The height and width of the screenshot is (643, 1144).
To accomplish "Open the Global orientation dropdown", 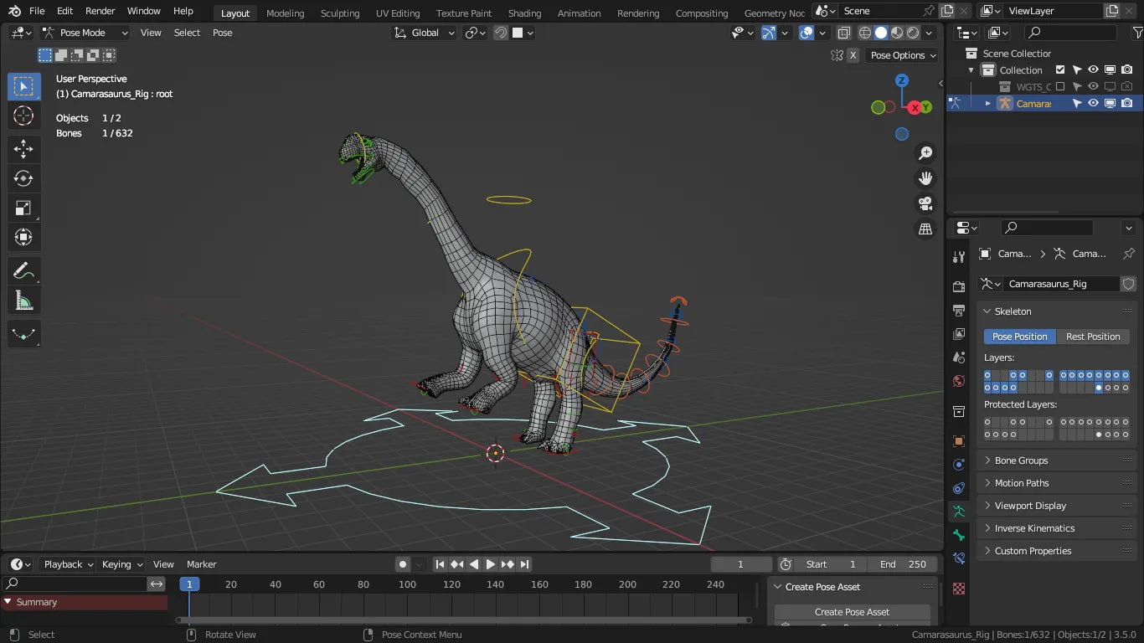I will pyautogui.click(x=425, y=33).
